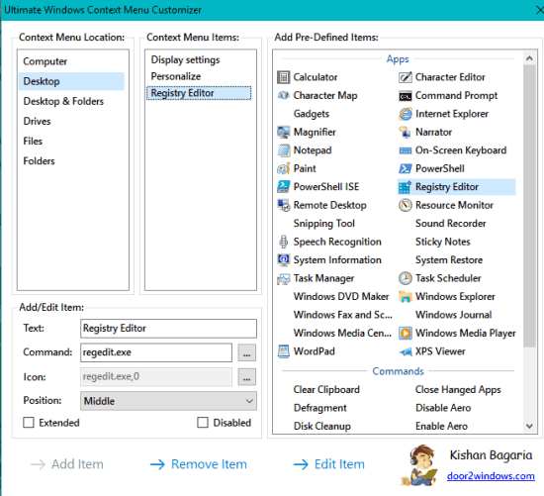Browse for icon with the ... button
Viewport: 544px width, 496px height.
tap(246, 377)
